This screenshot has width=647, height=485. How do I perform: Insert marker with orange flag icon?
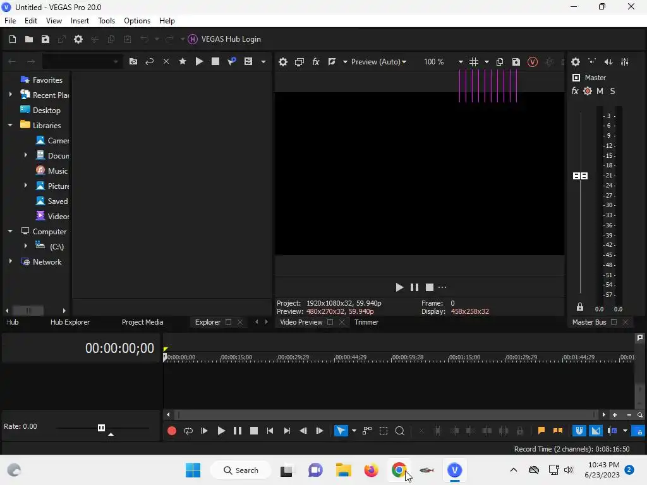(541, 431)
